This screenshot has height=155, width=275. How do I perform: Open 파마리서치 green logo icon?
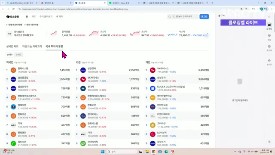pyautogui.click(x=83, y=143)
